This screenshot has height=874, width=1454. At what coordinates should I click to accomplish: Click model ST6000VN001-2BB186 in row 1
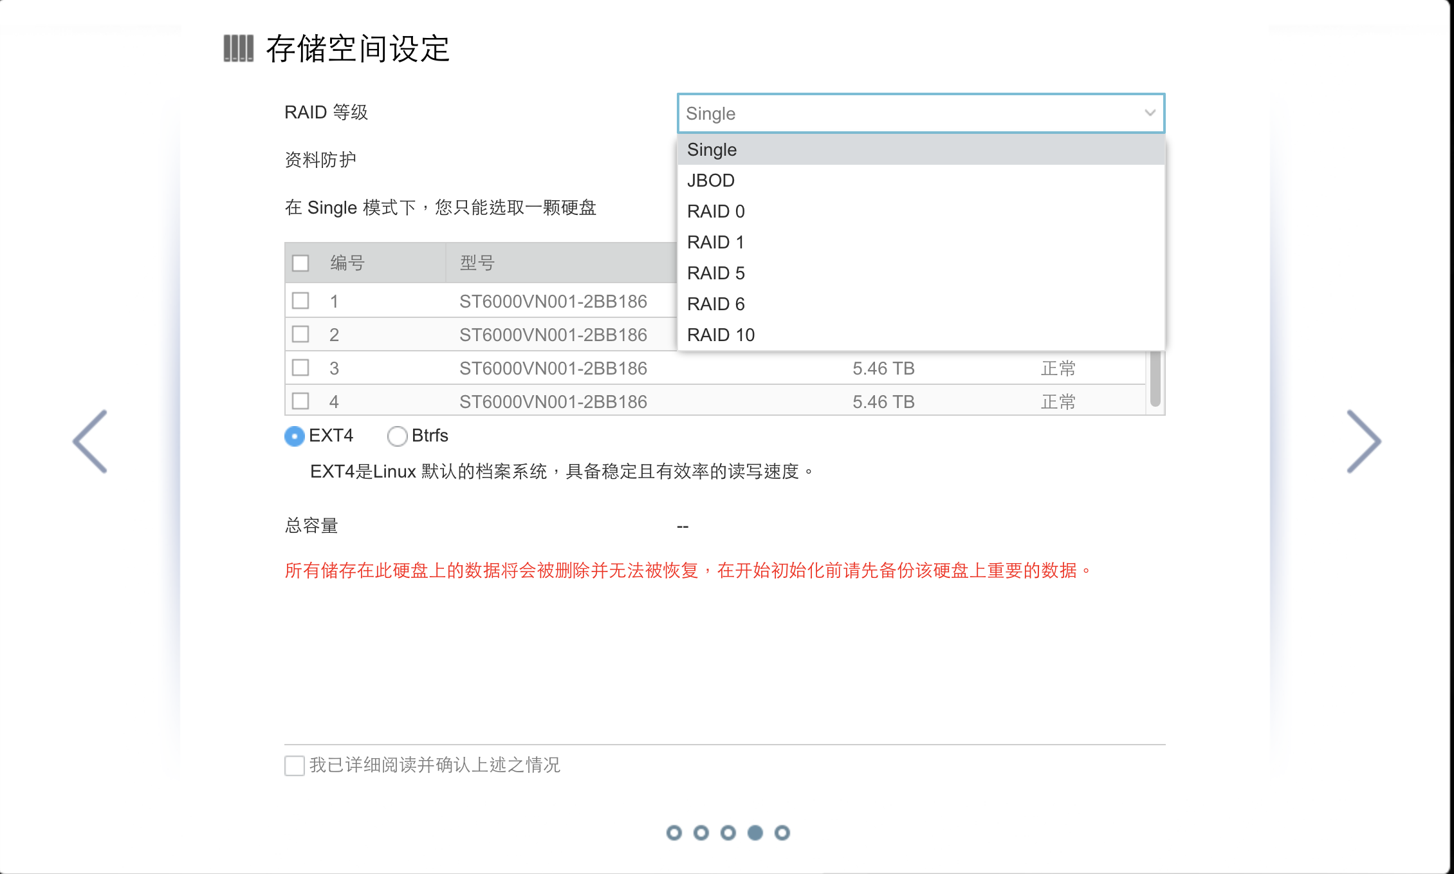pos(553,301)
